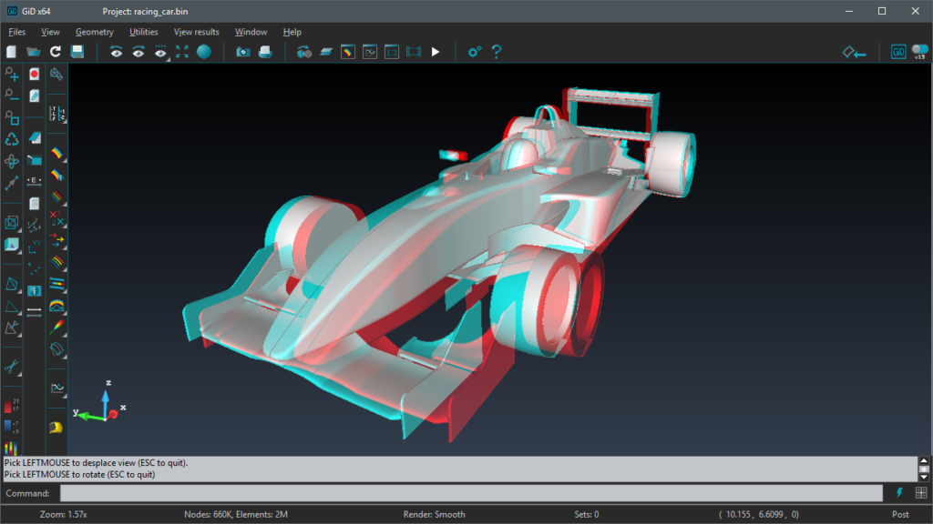This screenshot has width=933, height=524.
Task: Toggle the sphere render mode icon
Action: 206,52
